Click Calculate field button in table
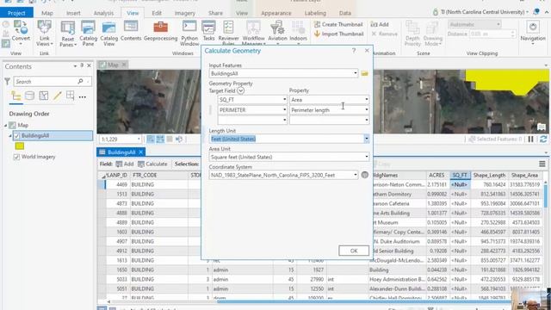The image size is (551, 310). point(152,164)
